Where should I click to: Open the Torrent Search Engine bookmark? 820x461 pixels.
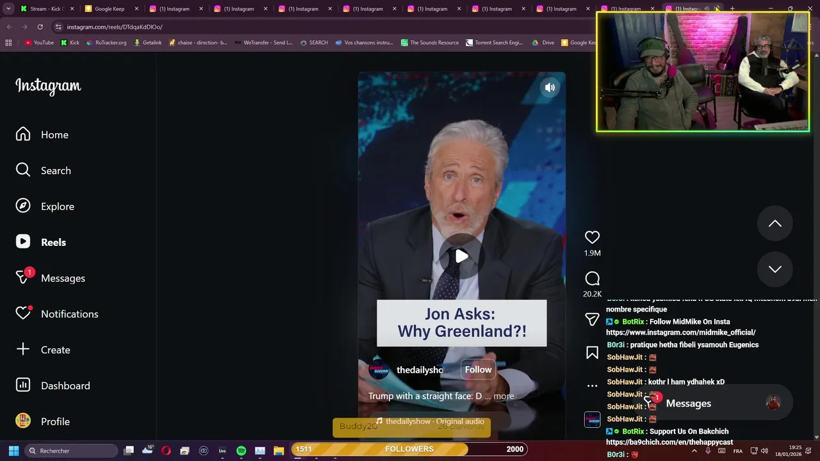[x=495, y=42]
